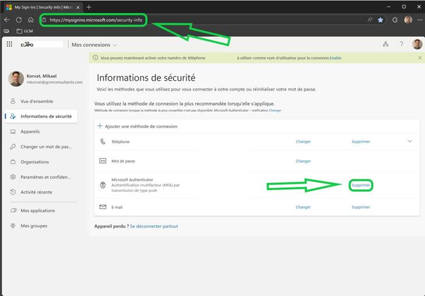Open the browser extensions icon
The image size is (425, 296).
(x=395, y=20)
